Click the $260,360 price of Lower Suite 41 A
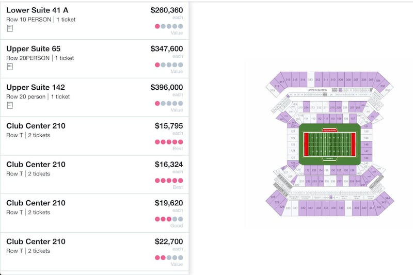Screen dimensions: 413x275 tap(167, 10)
